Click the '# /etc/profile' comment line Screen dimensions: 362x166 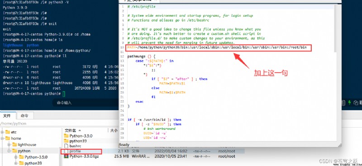pos(142,7)
